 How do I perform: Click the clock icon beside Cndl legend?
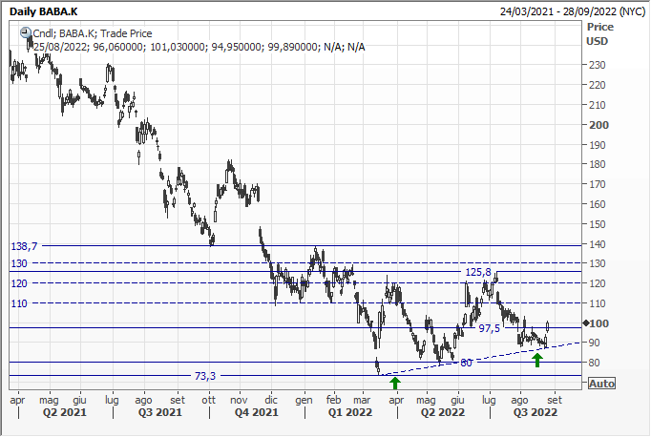tap(25, 31)
